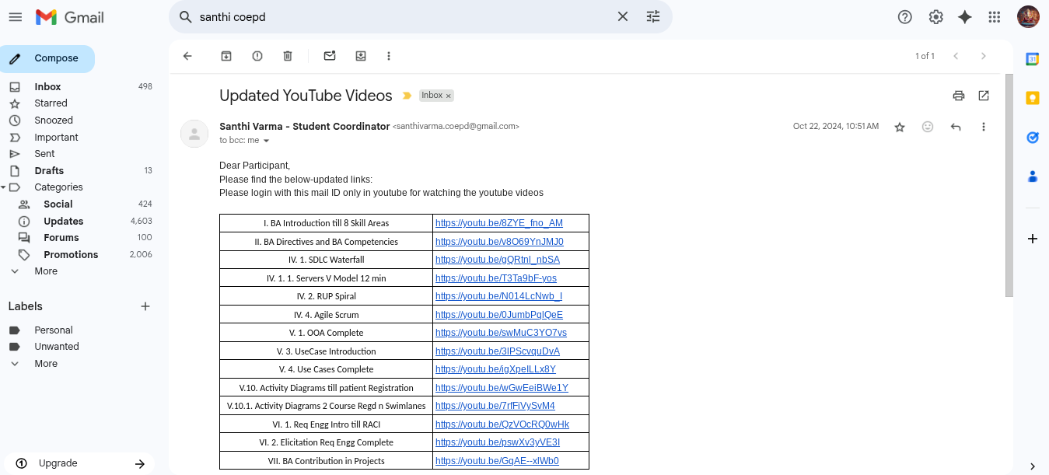Show search options filter in search bar
This screenshot has height=475, width=1049.
point(653,17)
